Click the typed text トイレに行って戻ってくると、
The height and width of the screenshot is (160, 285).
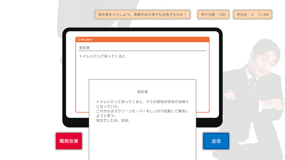(x=103, y=56)
